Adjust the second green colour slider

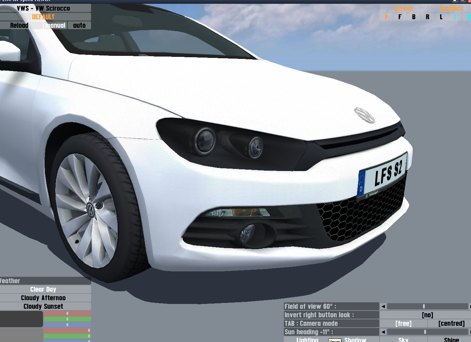(x=67, y=336)
